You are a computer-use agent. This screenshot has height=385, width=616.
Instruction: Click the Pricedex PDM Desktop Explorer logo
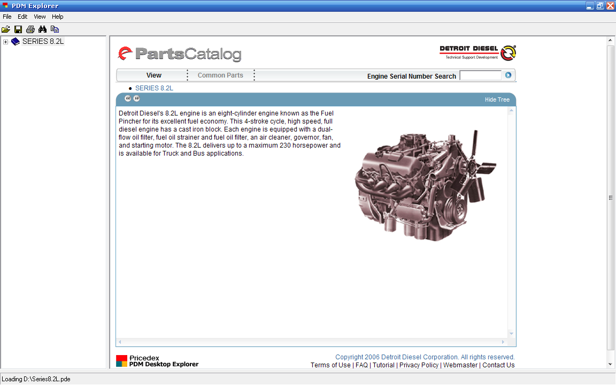coord(157,361)
